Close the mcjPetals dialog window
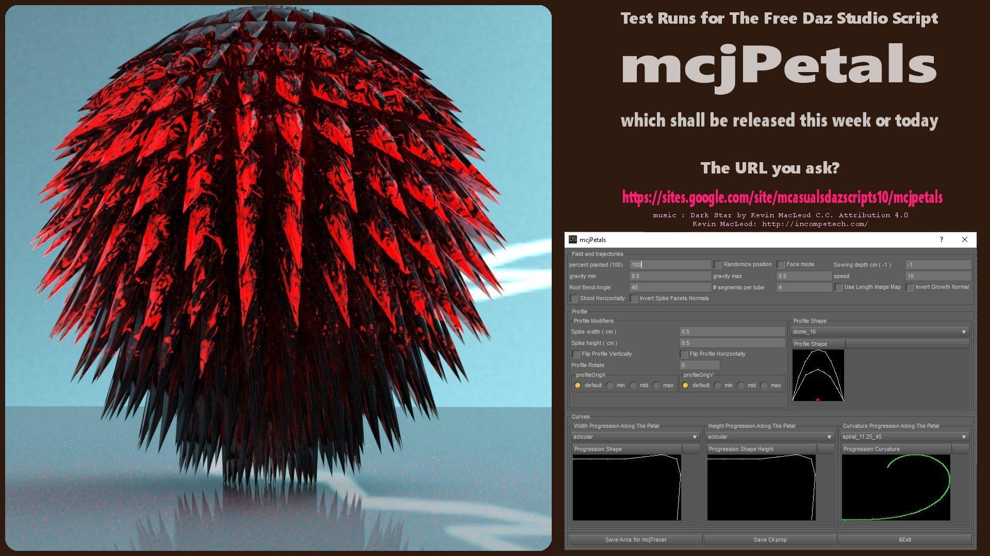The image size is (990, 556). [965, 239]
